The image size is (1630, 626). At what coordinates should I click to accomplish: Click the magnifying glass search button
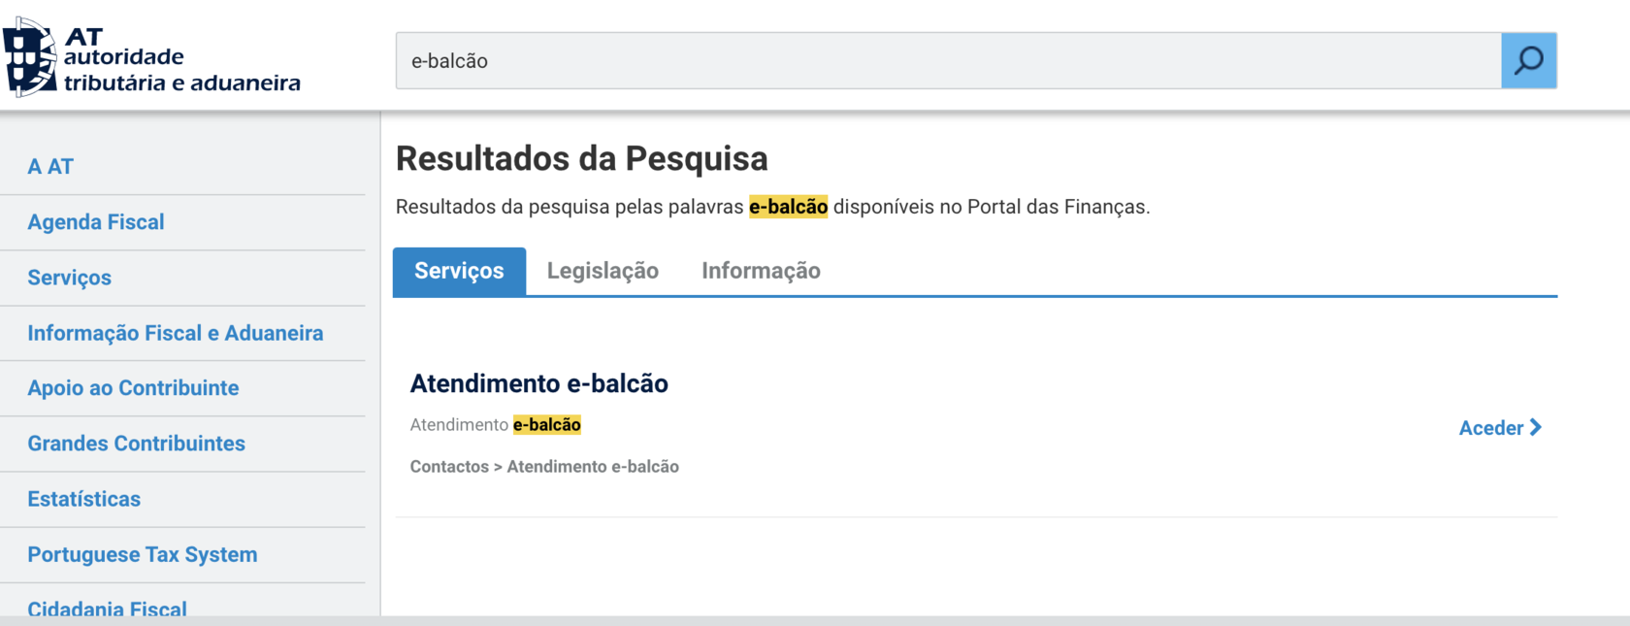(1528, 60)
